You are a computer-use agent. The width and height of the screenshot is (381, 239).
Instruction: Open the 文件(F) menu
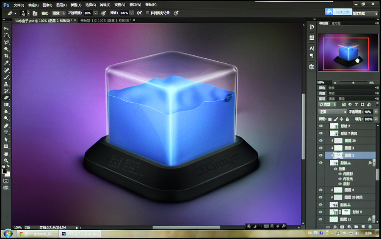(19, 5)
